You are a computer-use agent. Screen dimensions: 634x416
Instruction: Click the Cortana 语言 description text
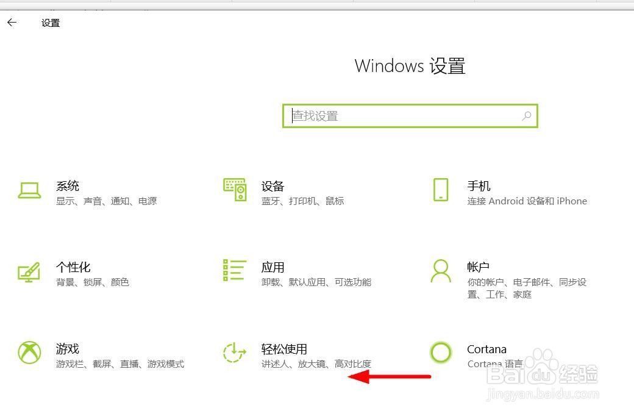pyautogui.click(x=495, y=364)
